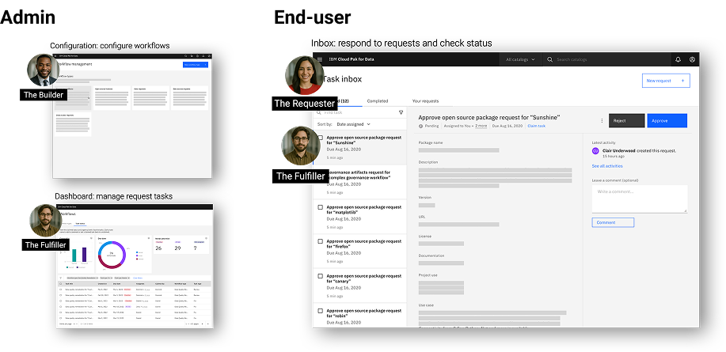Click the blue New workflow type button
726x352 pixels.
196,65
